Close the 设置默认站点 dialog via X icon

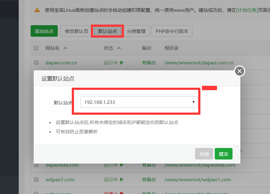tap(239, 71)
